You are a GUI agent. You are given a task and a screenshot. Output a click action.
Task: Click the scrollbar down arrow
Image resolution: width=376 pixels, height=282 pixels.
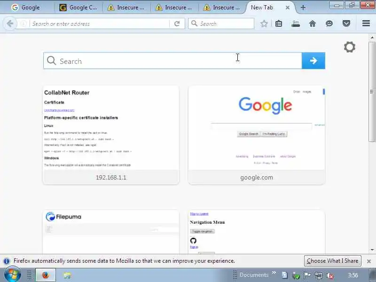click(x=372, y=250)
